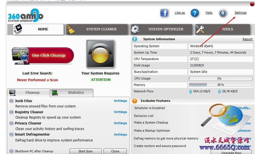Click the upload arrow network icon
This screenshot has height=154, width=255.
click(190, 92)
